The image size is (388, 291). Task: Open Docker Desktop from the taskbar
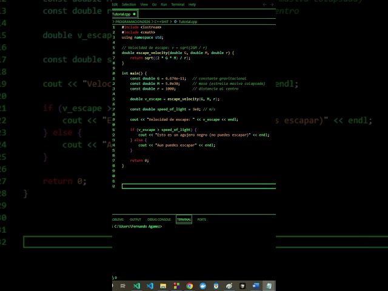click(x=203, y=286)
